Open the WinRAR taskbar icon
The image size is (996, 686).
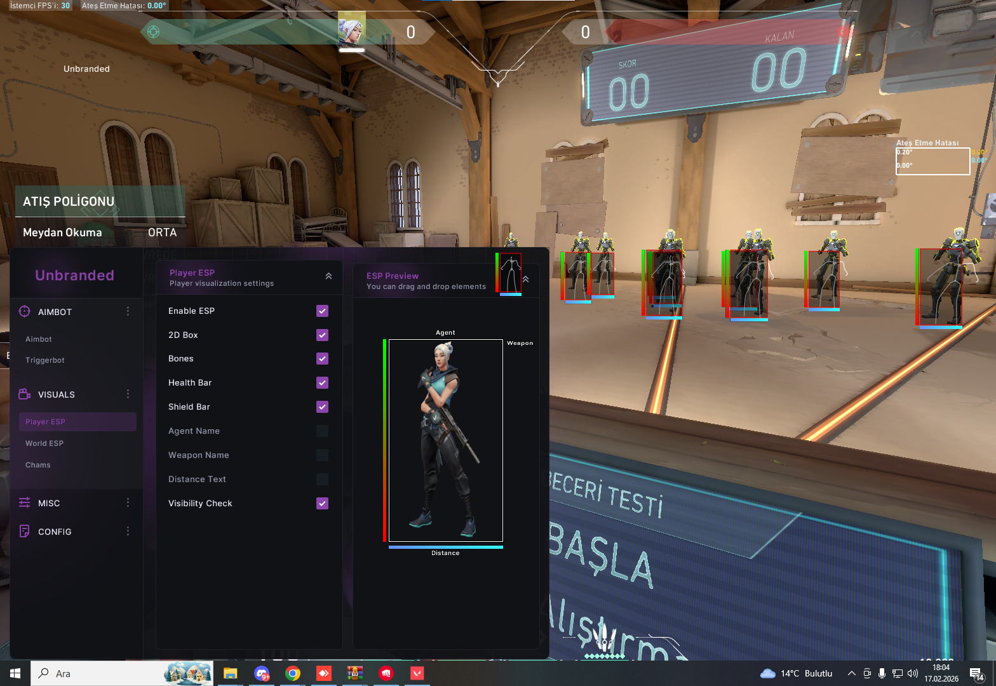355,673
